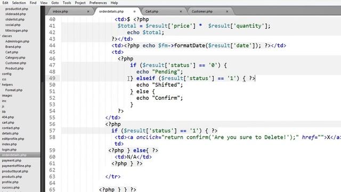This screenshot has height=192, width=341.
Task: Open cart.php in the root folder
Action: 8,123
